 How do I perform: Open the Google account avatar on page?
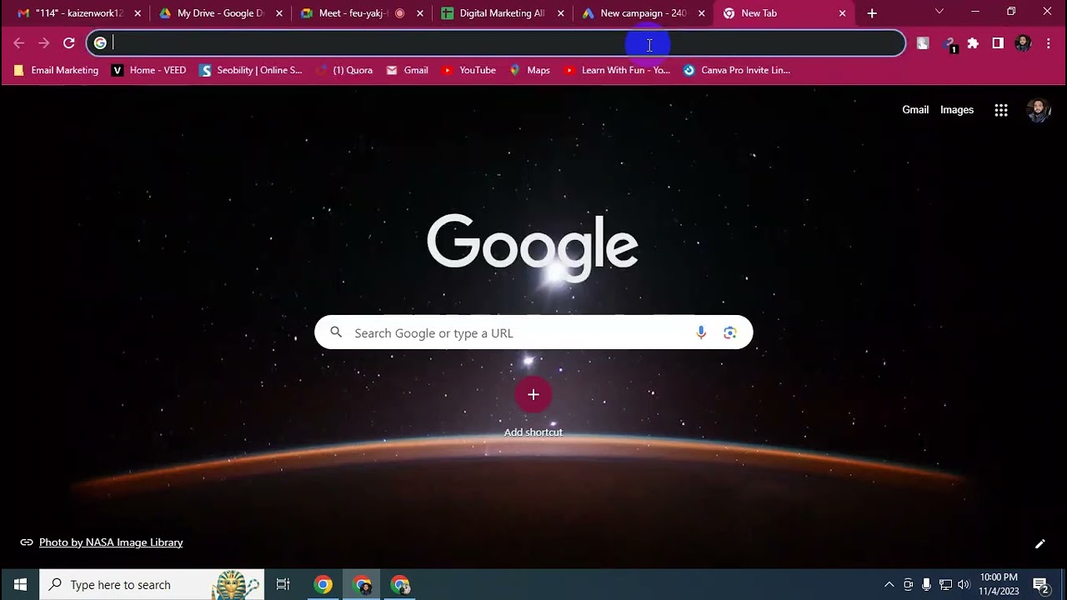click(1038, 110)
